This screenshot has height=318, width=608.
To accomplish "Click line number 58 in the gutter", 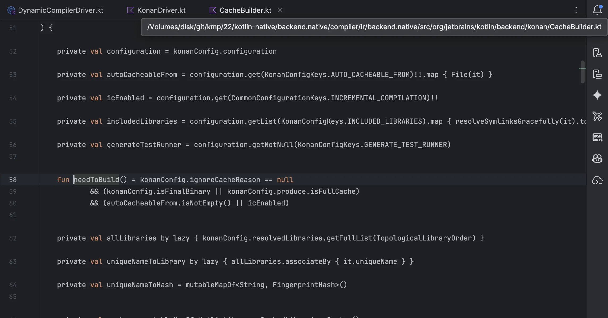I will (x=13, y=180).
